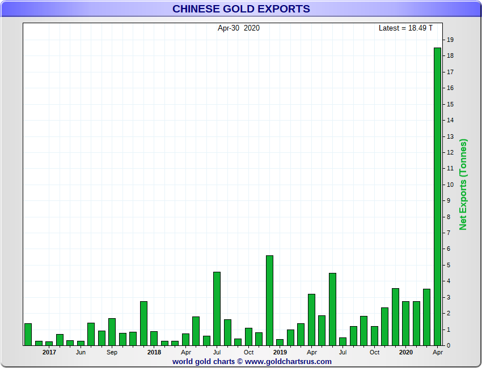Click the 5 tick on the y-axis
This screenshot has height=368, width=482.
click(449, 265)
